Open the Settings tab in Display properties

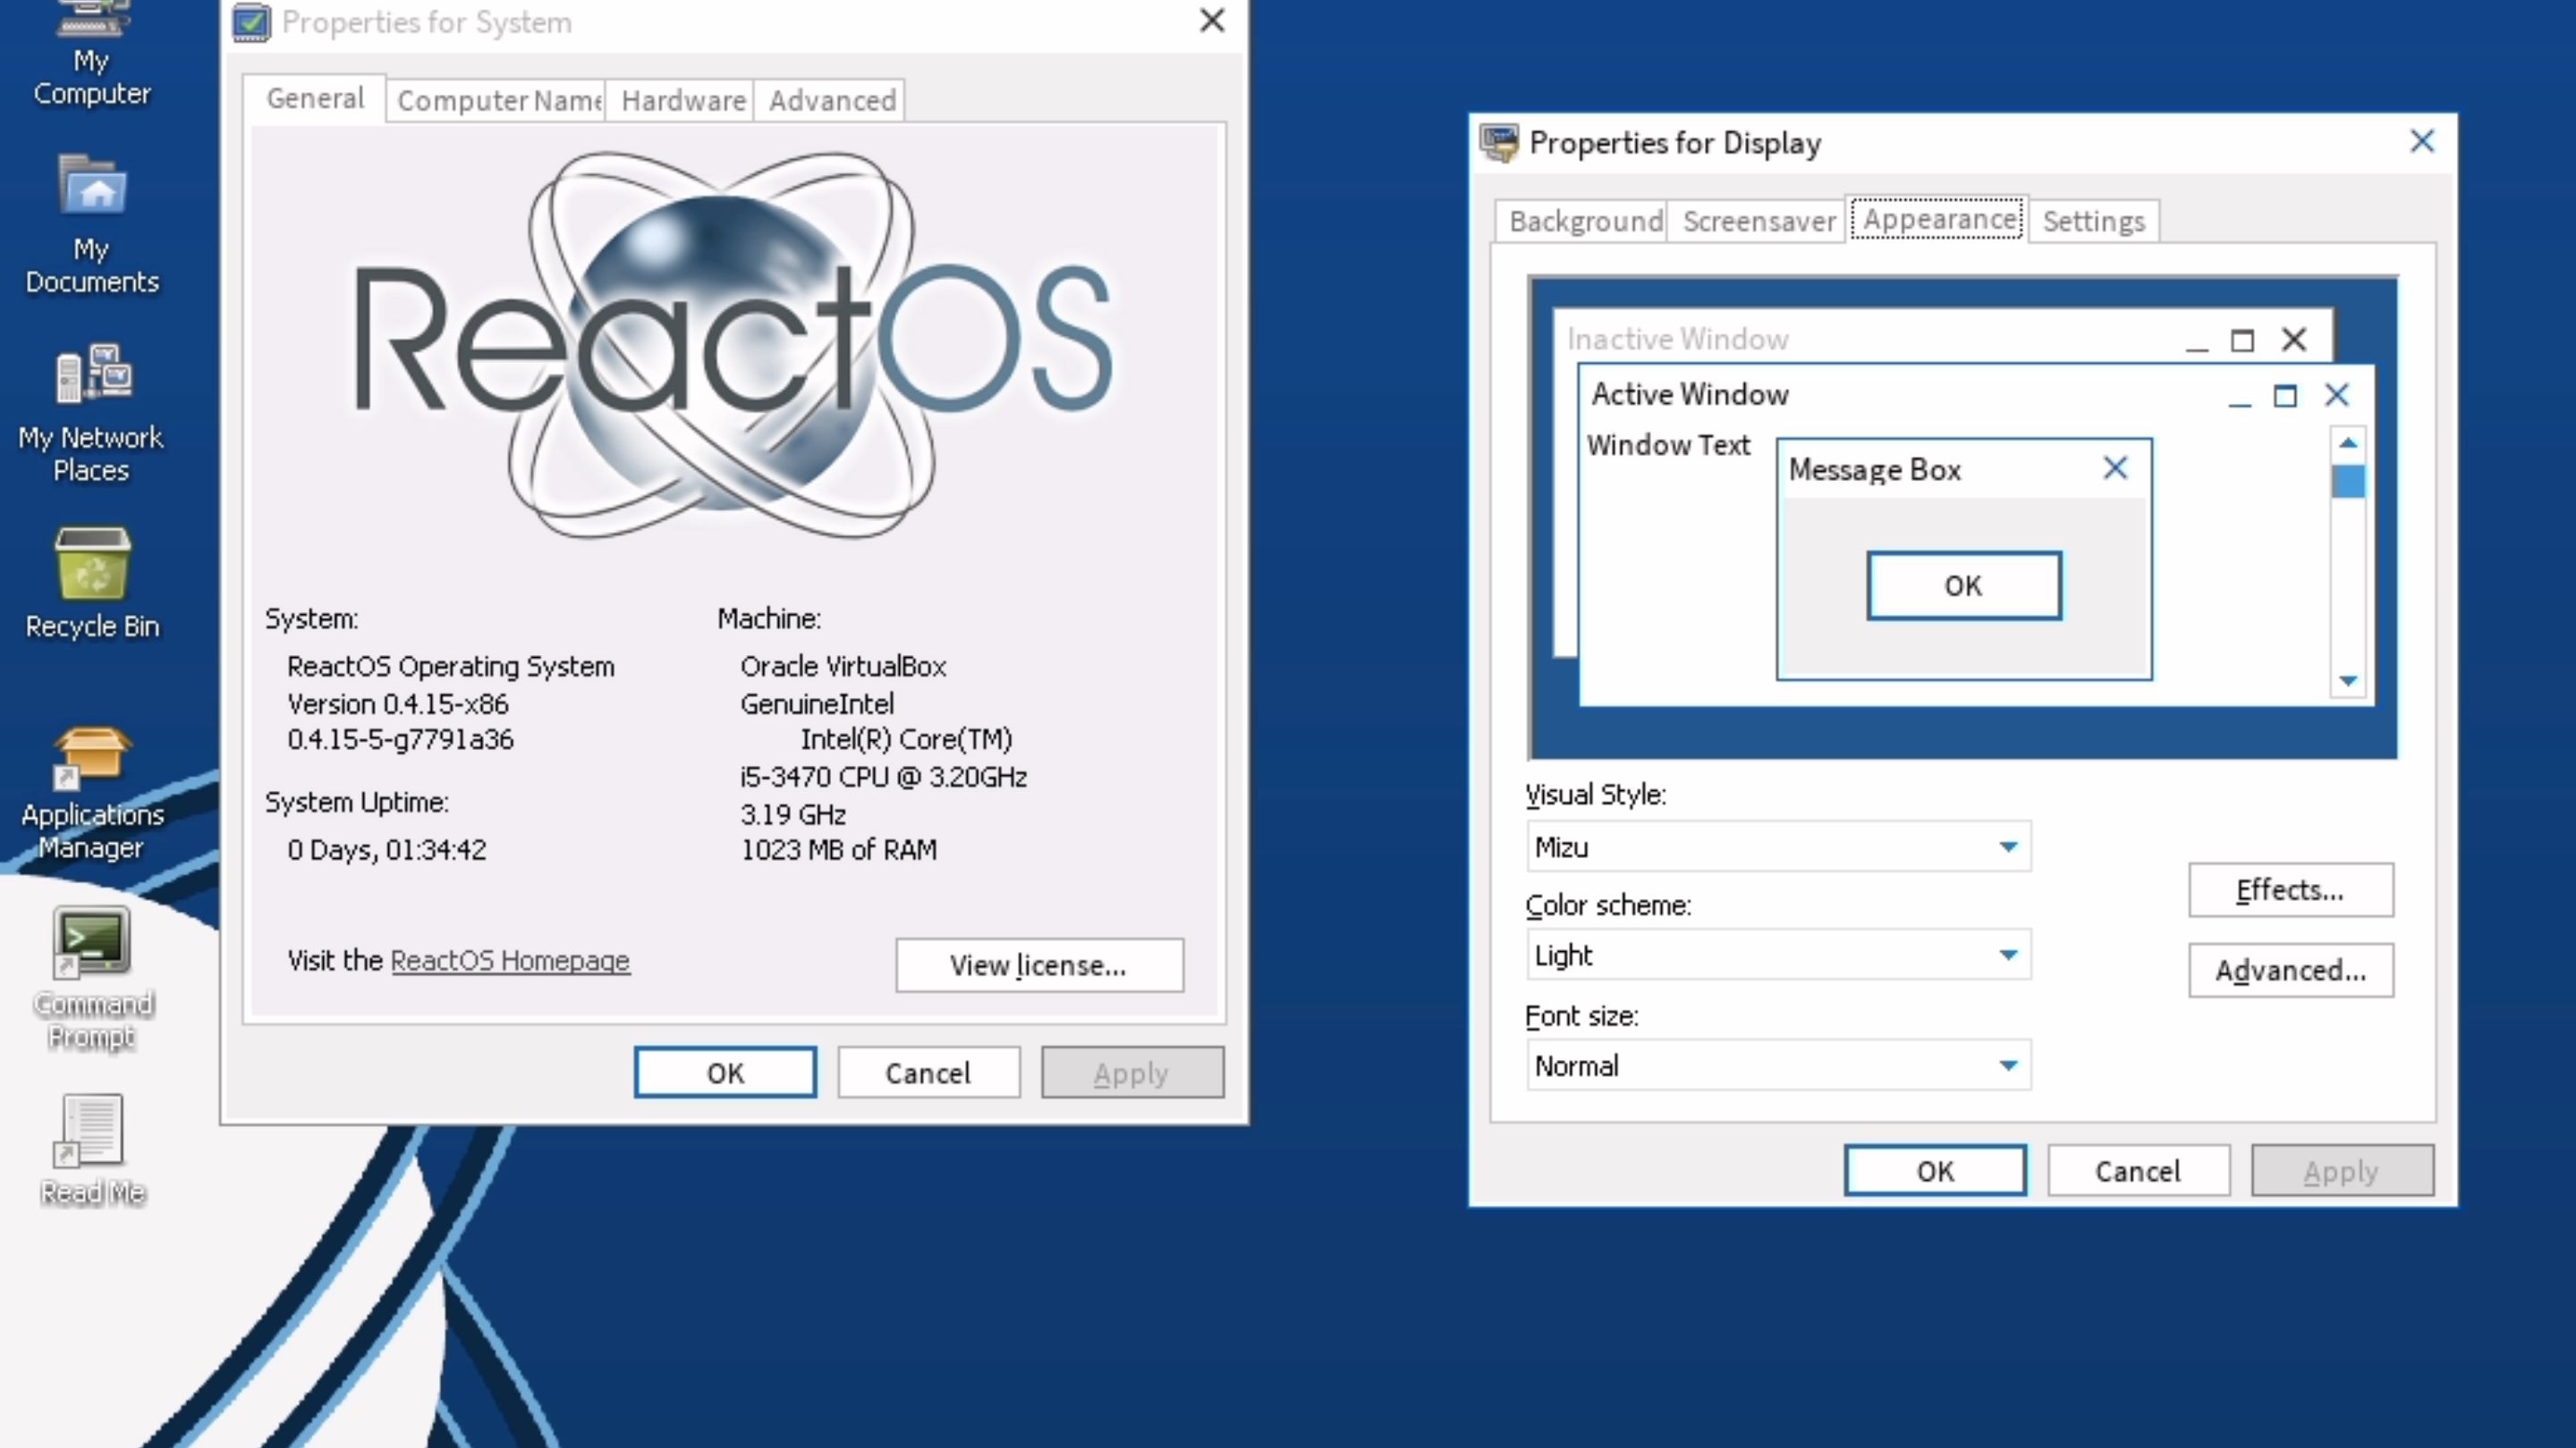coord(2093,221)
